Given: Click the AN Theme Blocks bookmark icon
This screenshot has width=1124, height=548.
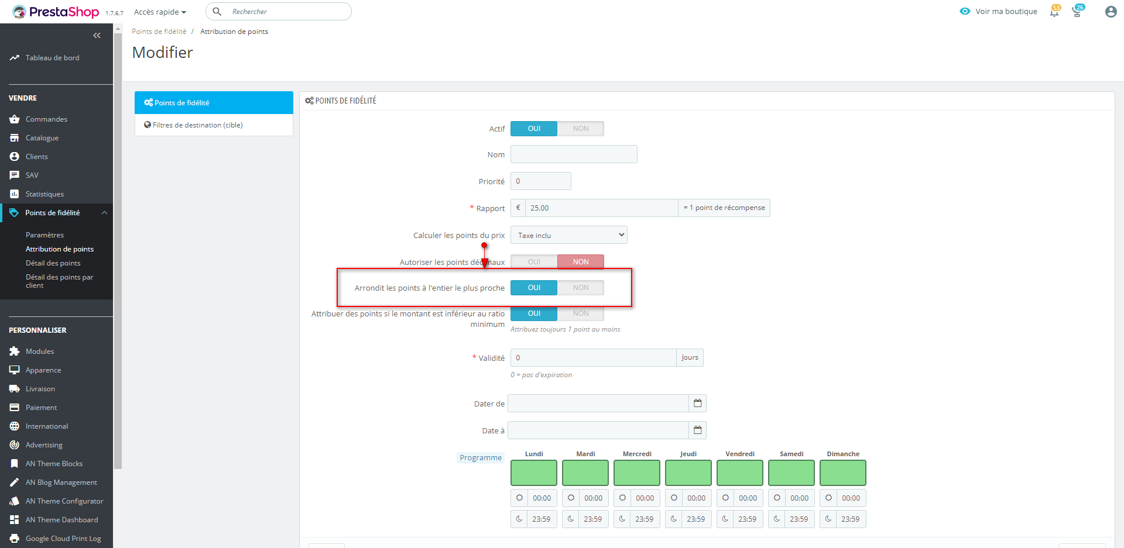Looking at the screenshot, I should 15,464.
